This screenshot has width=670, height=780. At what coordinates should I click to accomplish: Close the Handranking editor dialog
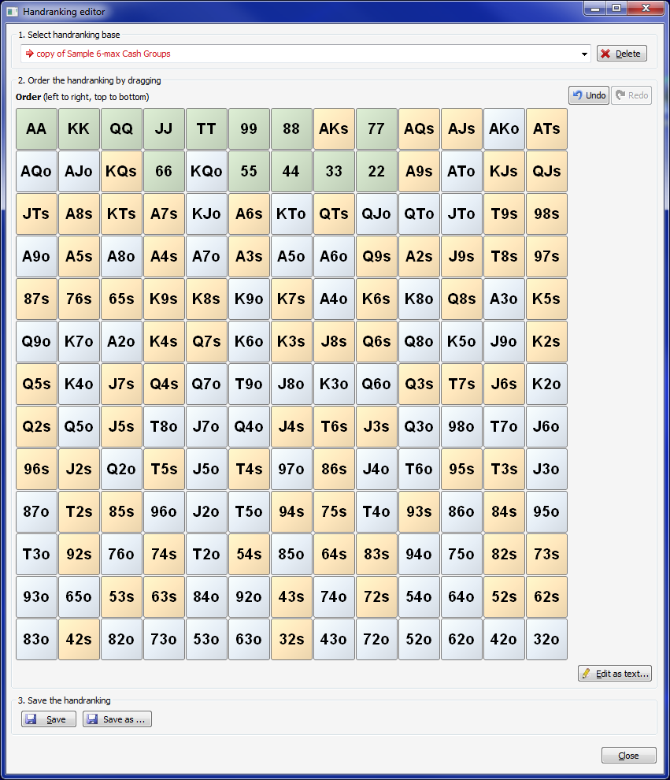tap(629, 756)
